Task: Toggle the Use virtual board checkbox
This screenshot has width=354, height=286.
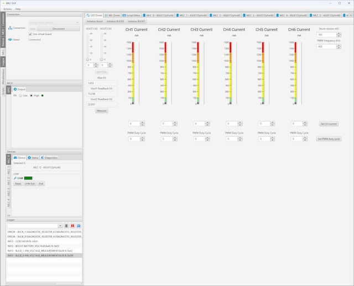Action: pos(30,34)
